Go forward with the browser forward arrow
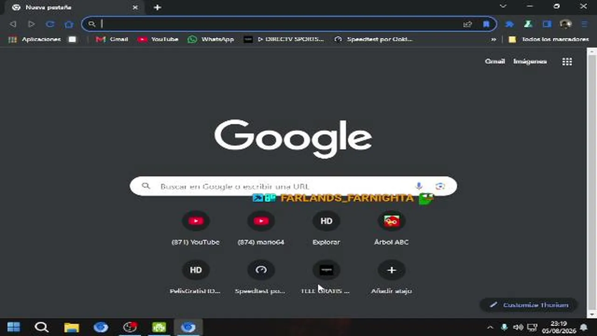 31,24
